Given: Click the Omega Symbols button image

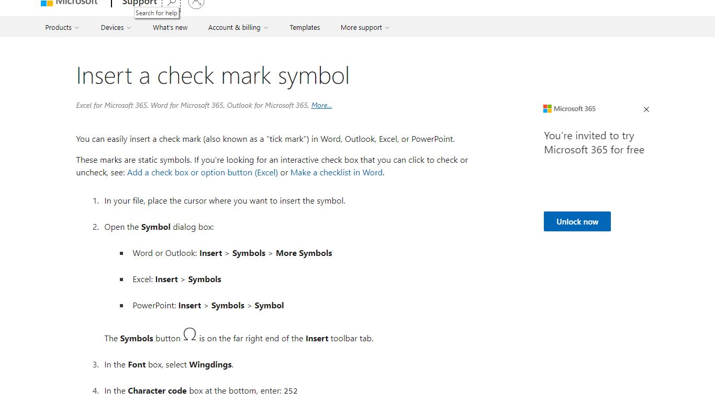Looking at the screenshot, I should tap(190, 335).
